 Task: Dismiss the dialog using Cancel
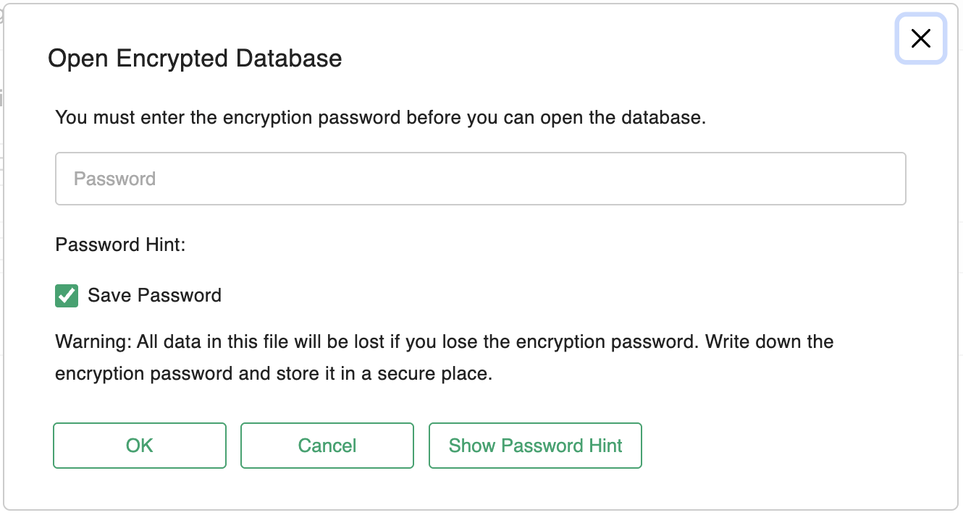tap(327, 446)
